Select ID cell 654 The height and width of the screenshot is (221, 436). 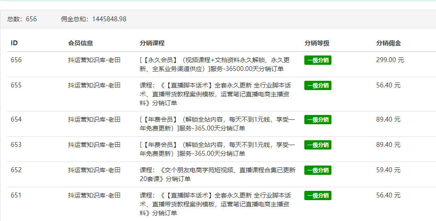16,119
